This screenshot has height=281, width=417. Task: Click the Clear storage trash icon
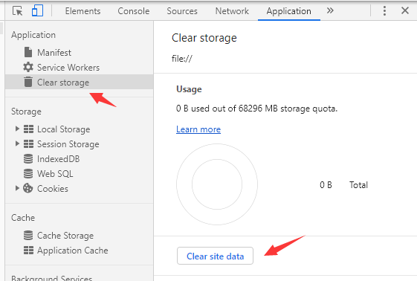click(28, 82)
